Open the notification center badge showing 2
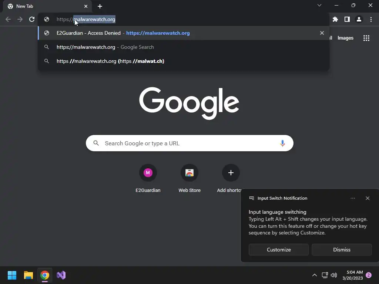The width and height of the screenshot is (379, 284). coord(369,275)
